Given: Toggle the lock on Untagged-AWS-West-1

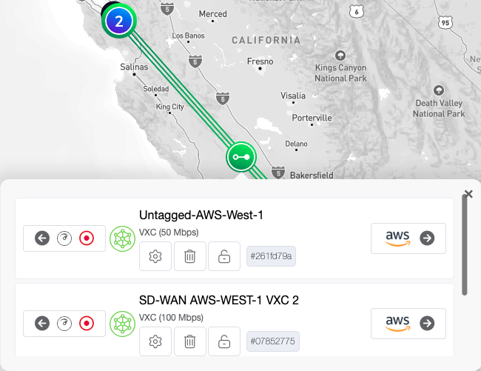Looking at the screenshot, I should click(x=223, y=257).
